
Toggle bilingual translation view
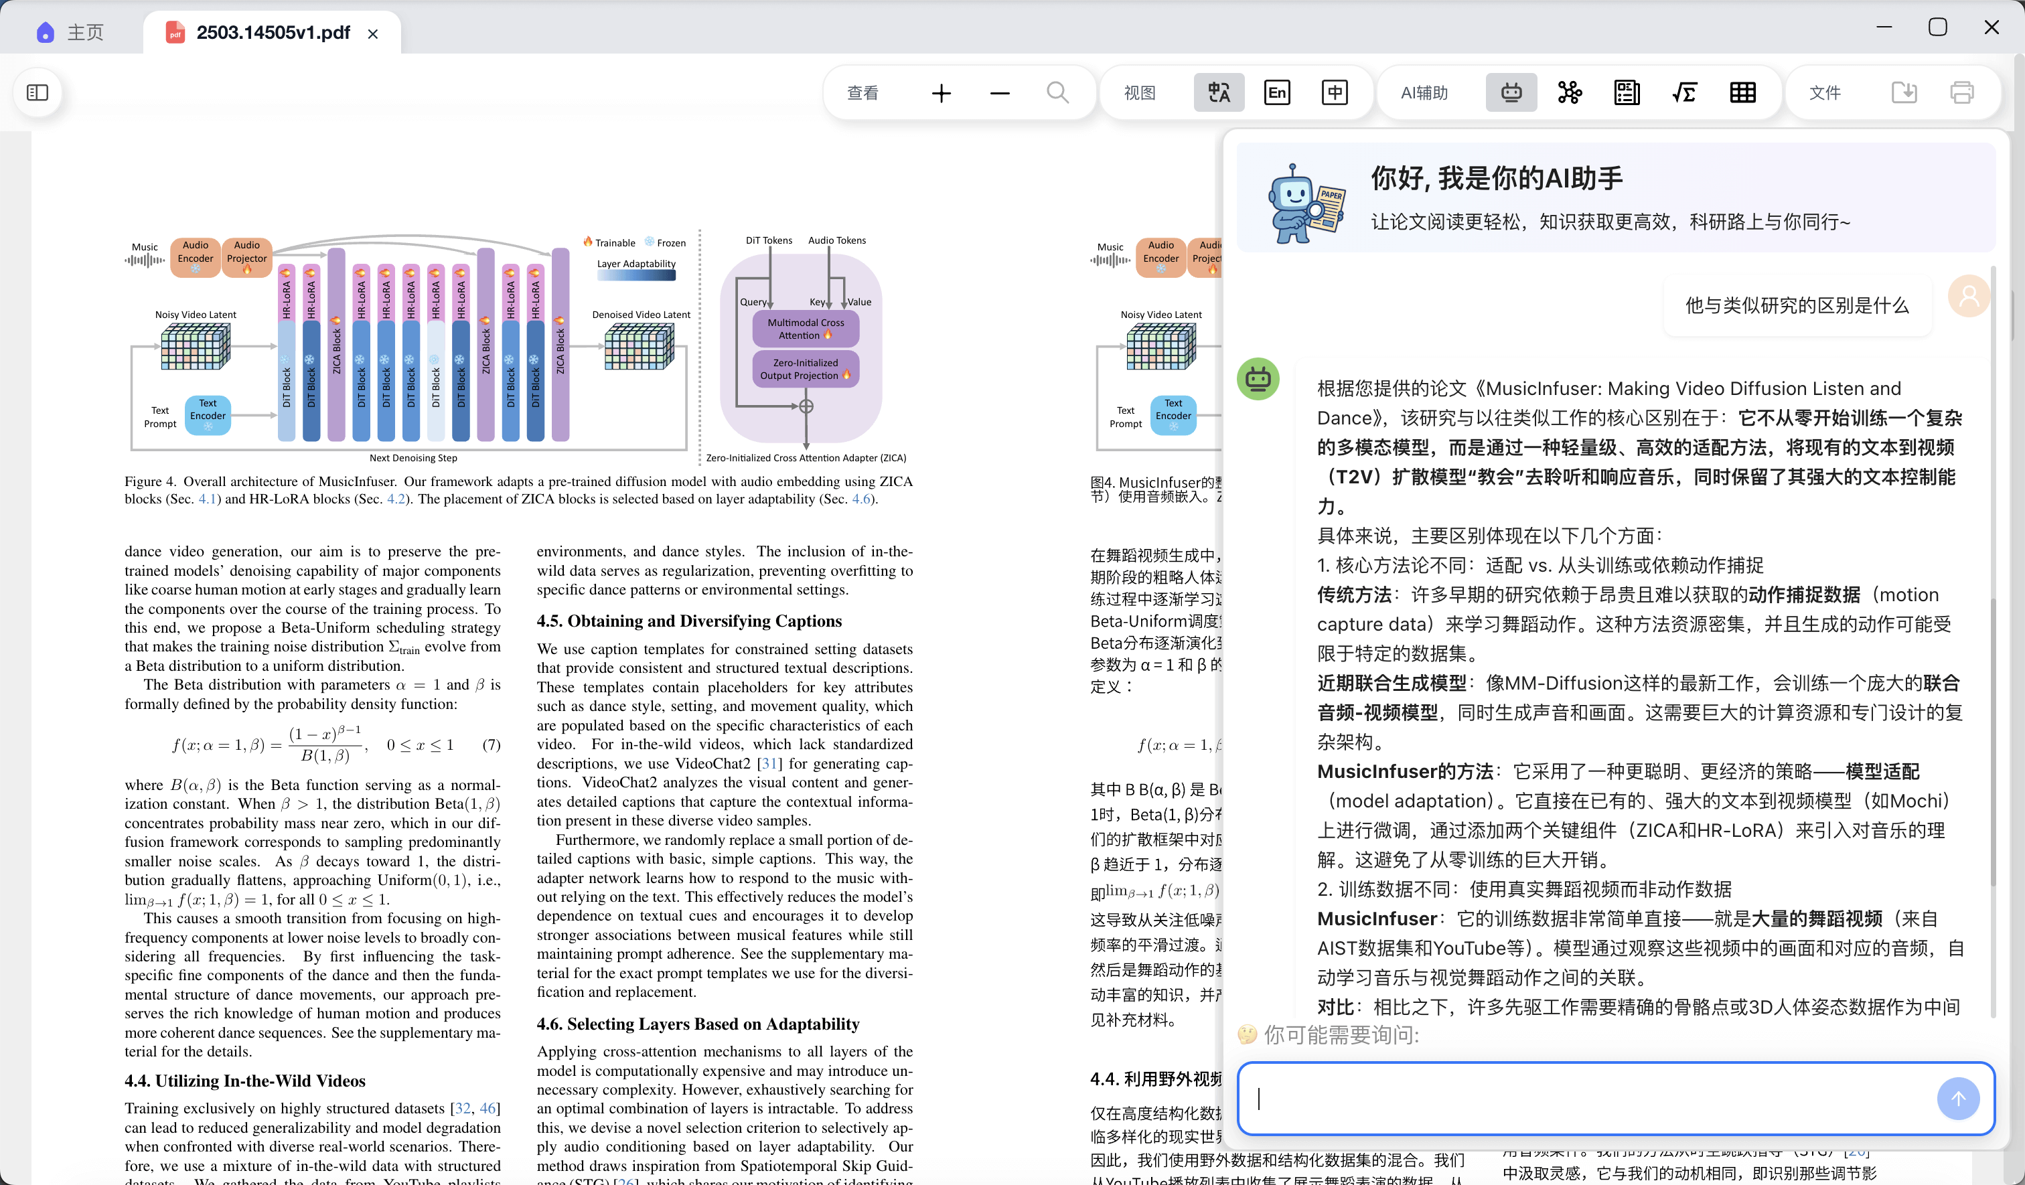tap(1219, 93)
